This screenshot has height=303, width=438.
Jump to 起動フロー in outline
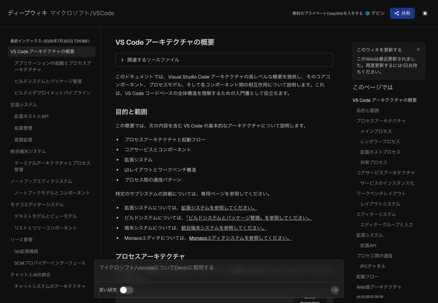368,276
